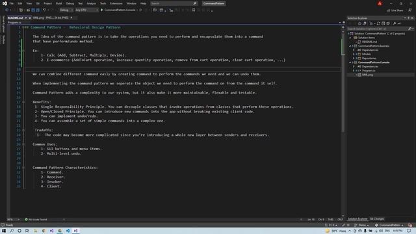Screen dimensions: 416x234
Task: Click the Demo branch in status bar
Action: coord(361,225)
